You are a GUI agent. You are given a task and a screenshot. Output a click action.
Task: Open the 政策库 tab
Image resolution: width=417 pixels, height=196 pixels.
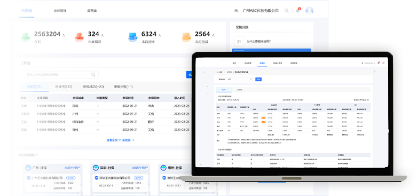(x=92, y=11)
